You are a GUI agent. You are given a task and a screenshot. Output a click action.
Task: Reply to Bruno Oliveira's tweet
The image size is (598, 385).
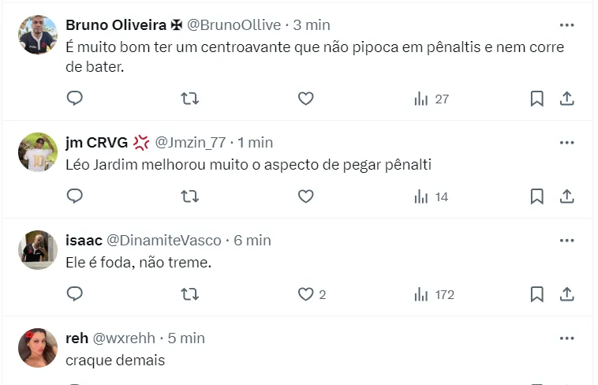[75, 99]
